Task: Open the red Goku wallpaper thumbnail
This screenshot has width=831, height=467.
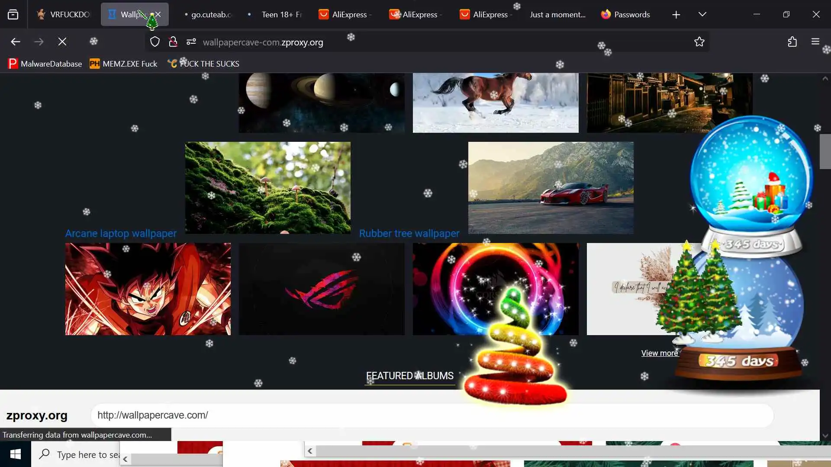Action: 148,289
